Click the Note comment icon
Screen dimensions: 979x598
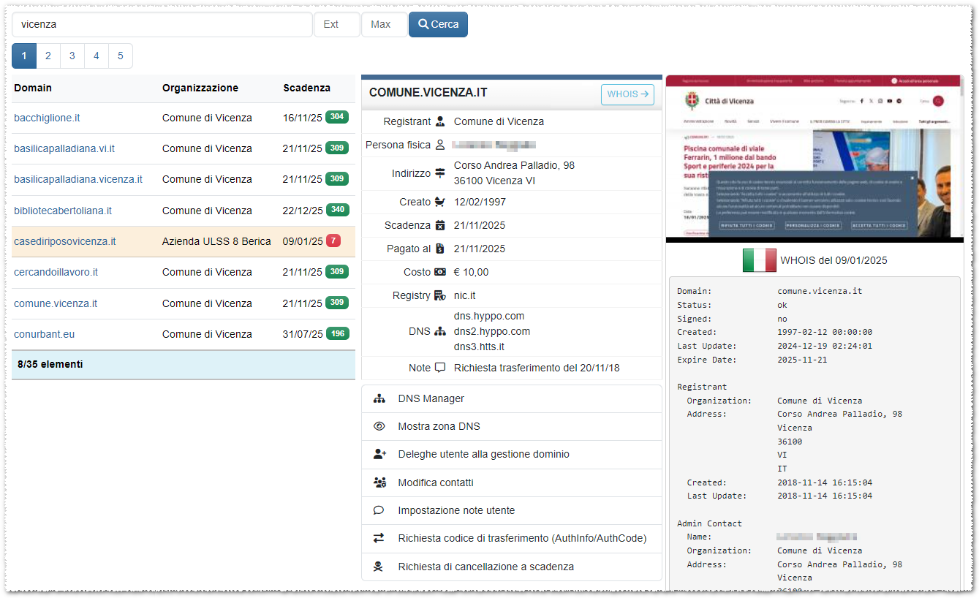point(440,368)
